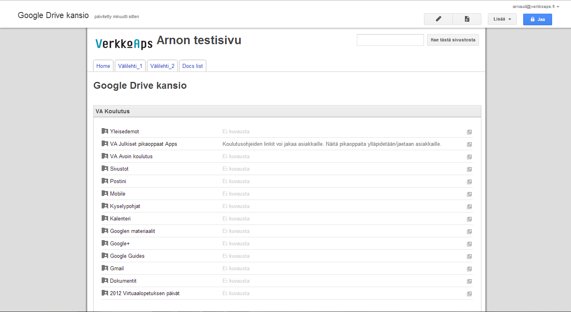This screenshot has height=312, width=571.
Task: Expand the Lisää dropdown menu
Action: [x=502, y=19]
